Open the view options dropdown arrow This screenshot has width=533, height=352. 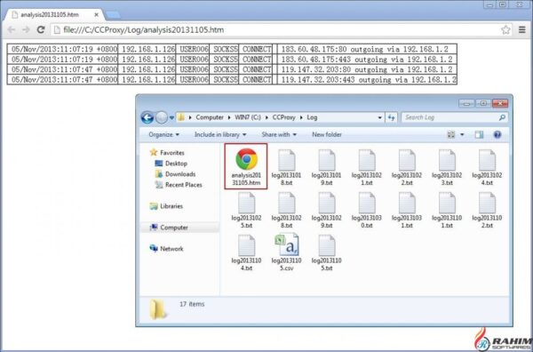(x=462, y=135)
